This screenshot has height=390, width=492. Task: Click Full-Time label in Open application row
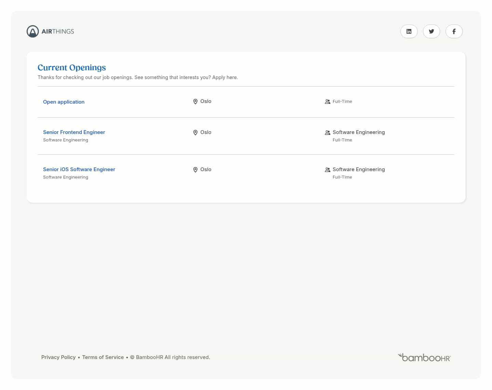point(342,102)
